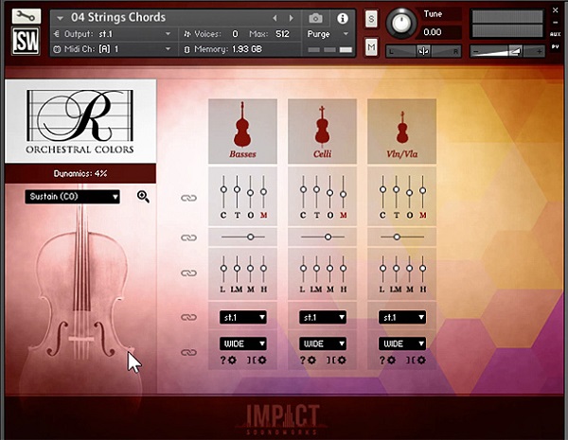Decrease volume with minus button
This screenshot has height=440, width=568.
pyautogui.click(x=476, y=52)
